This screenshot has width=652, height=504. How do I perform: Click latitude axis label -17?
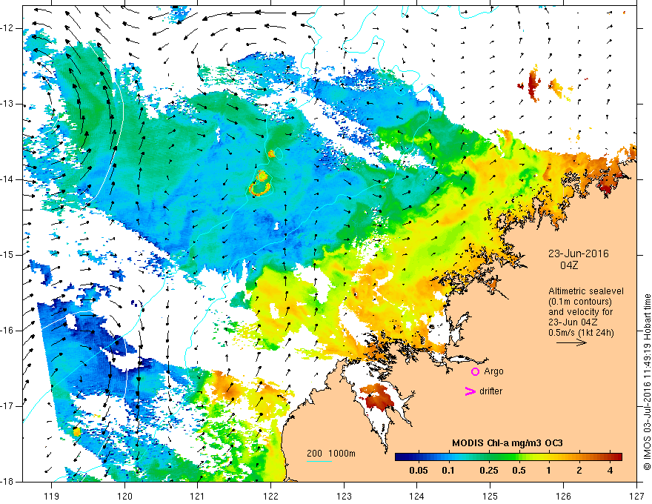click(7, 406)
